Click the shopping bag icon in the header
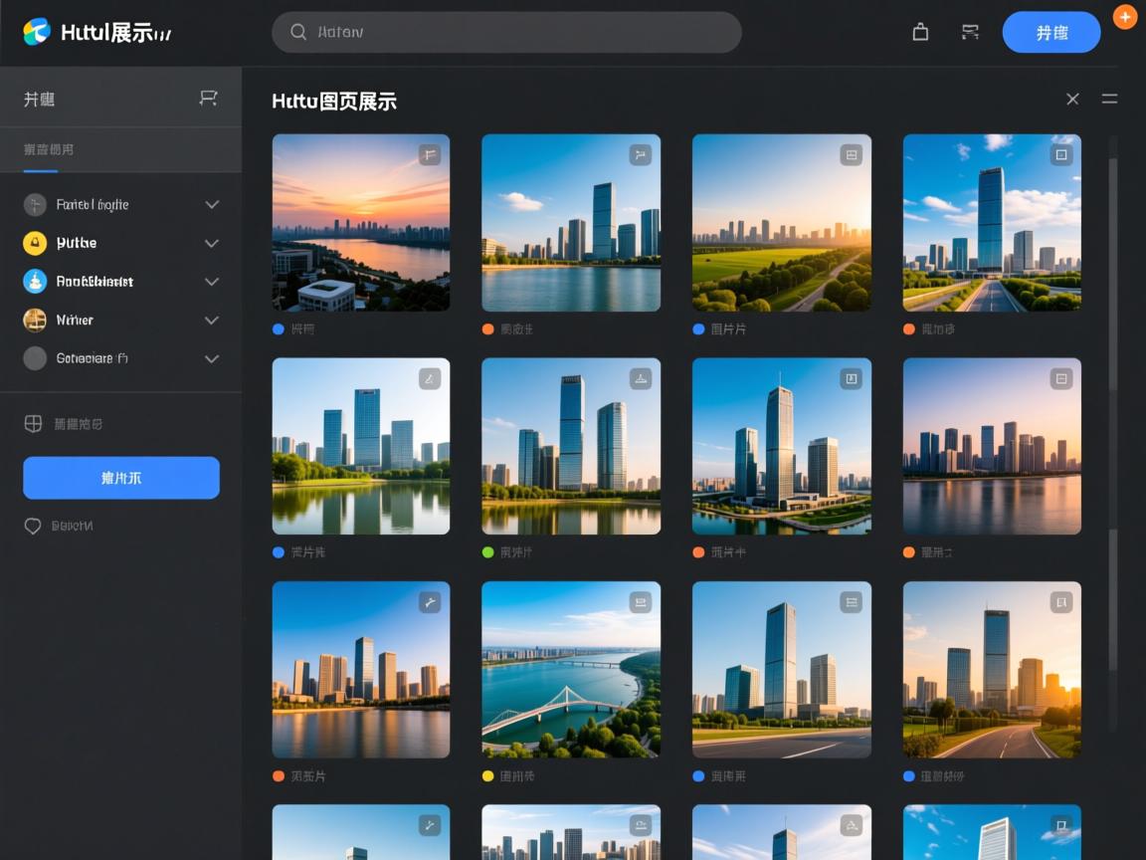 coord(920,32)
